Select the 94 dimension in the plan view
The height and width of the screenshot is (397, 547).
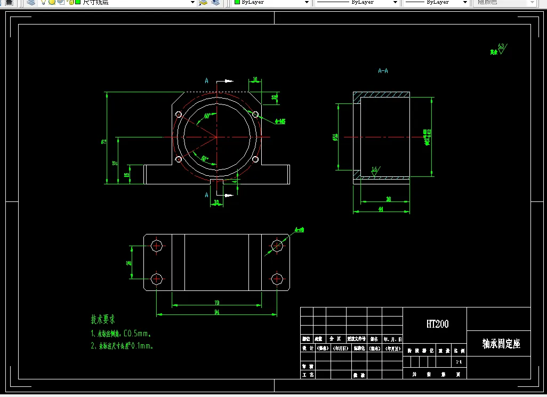[x=216, y=312]
